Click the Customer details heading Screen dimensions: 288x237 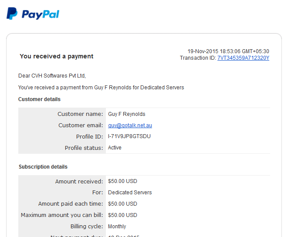click(39, 99)
